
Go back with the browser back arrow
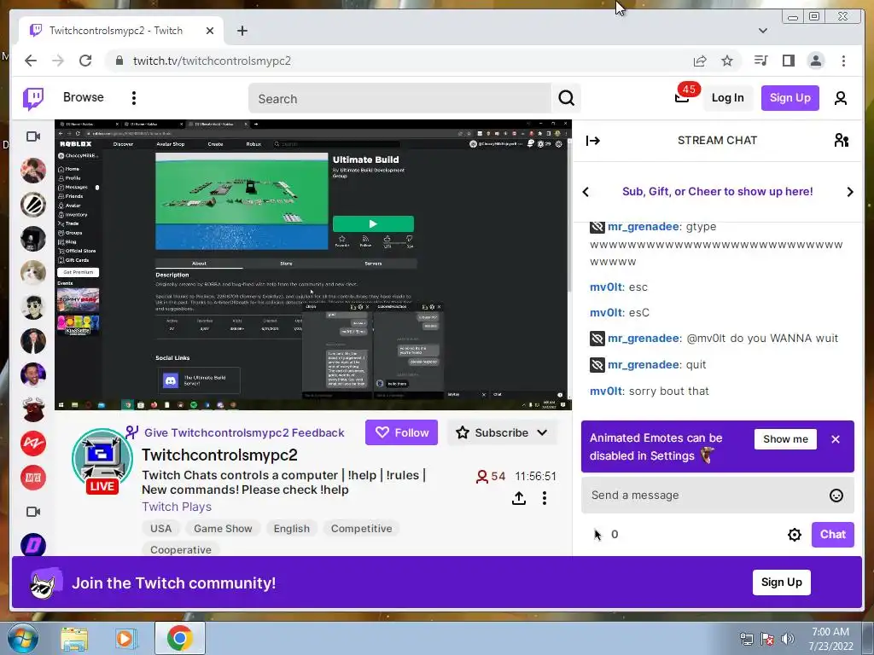[x=31, y=61]
